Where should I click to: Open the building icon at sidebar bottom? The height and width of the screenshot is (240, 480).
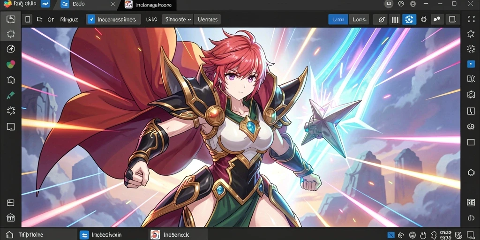click(x=10, y=217)
